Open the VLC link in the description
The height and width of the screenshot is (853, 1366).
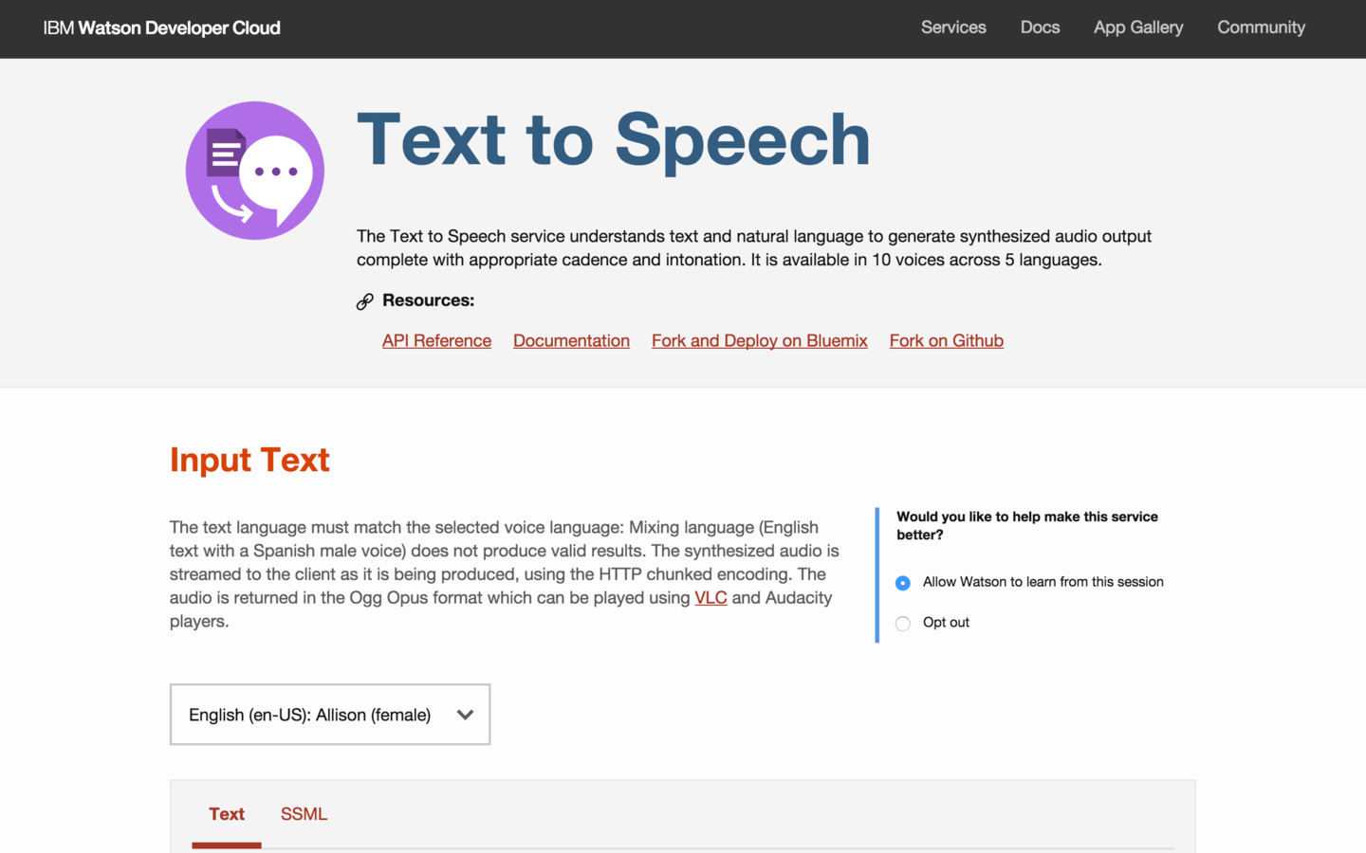pos(711,598)
